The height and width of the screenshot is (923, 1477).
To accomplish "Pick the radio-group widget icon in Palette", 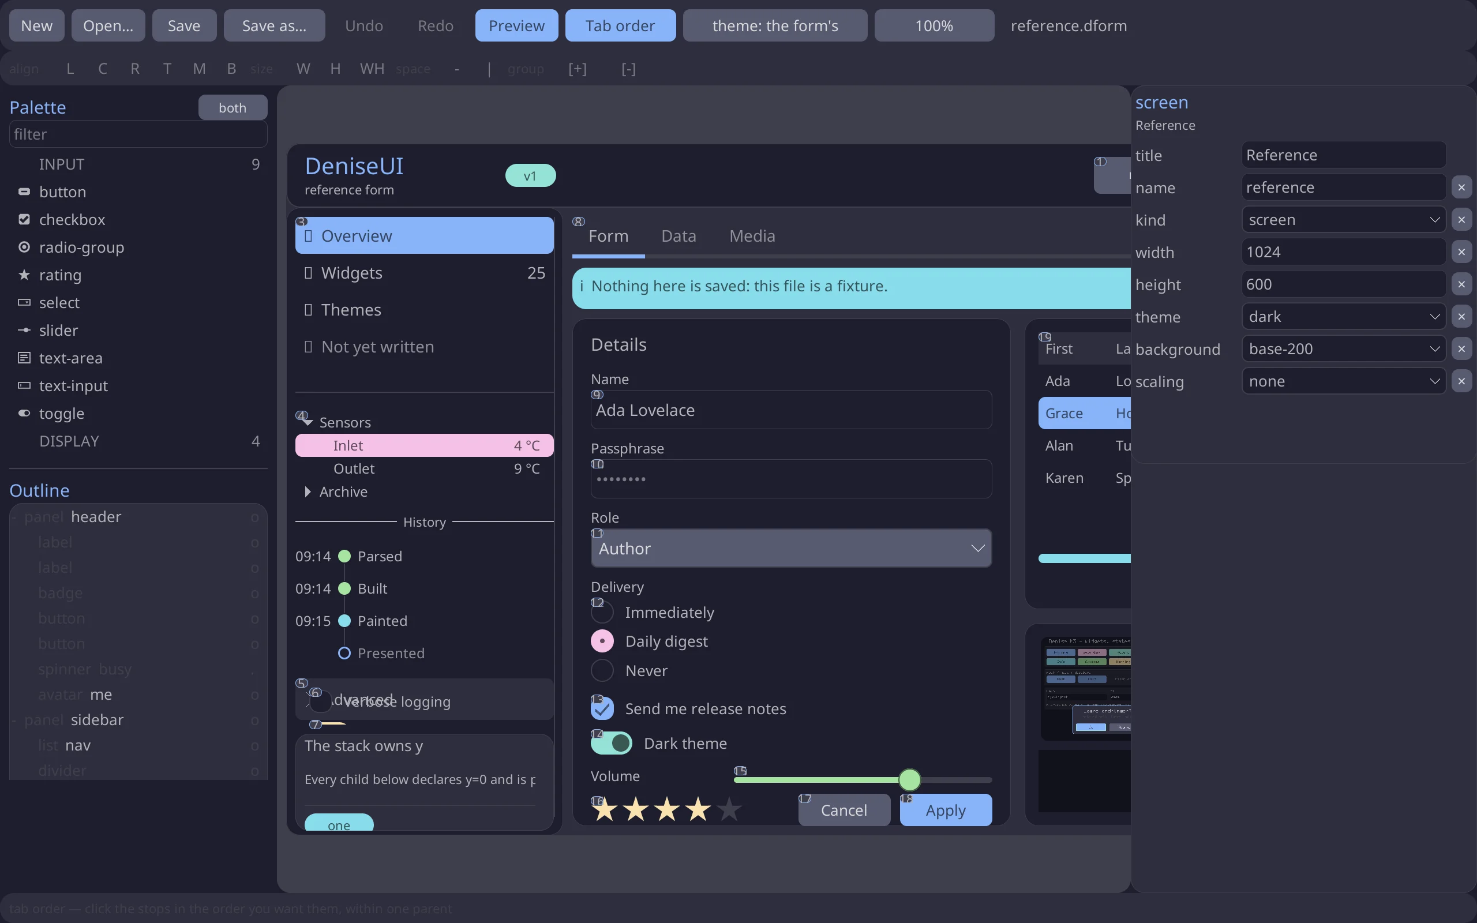I will [x=24, y=247].
